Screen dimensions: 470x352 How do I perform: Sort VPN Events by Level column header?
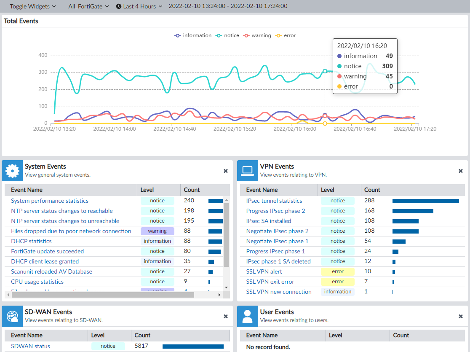(328, 190)
